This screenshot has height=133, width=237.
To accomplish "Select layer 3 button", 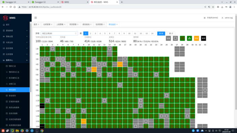I will coord(95,33).
